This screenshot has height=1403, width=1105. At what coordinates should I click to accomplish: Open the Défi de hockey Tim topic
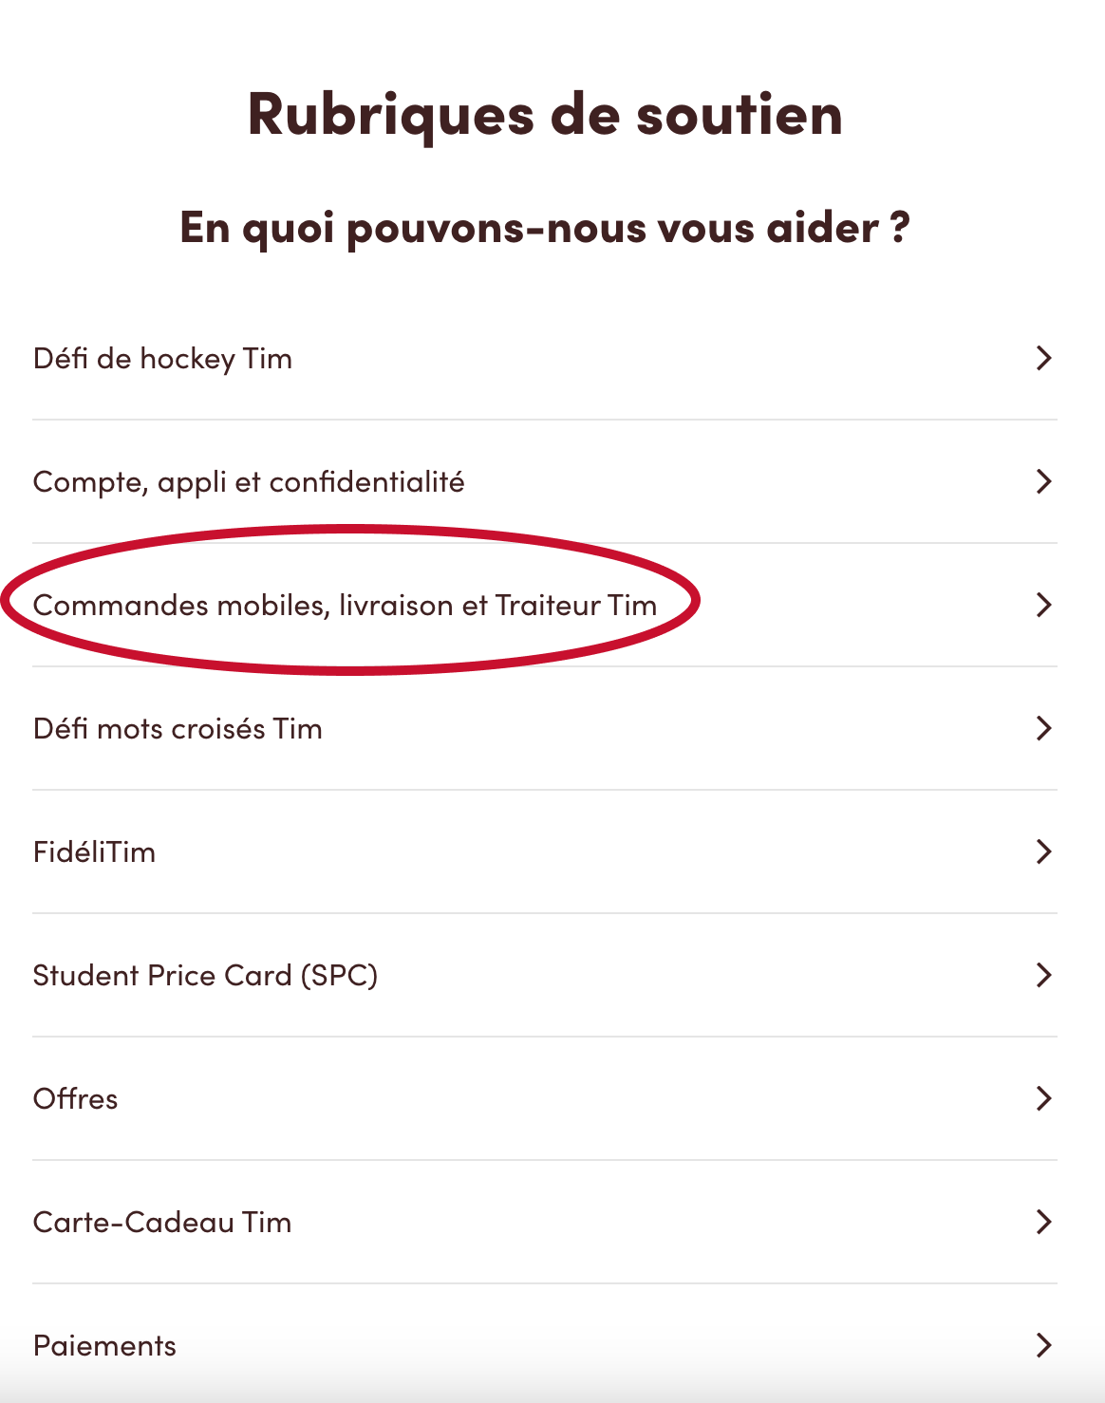(x=162, y=359)
